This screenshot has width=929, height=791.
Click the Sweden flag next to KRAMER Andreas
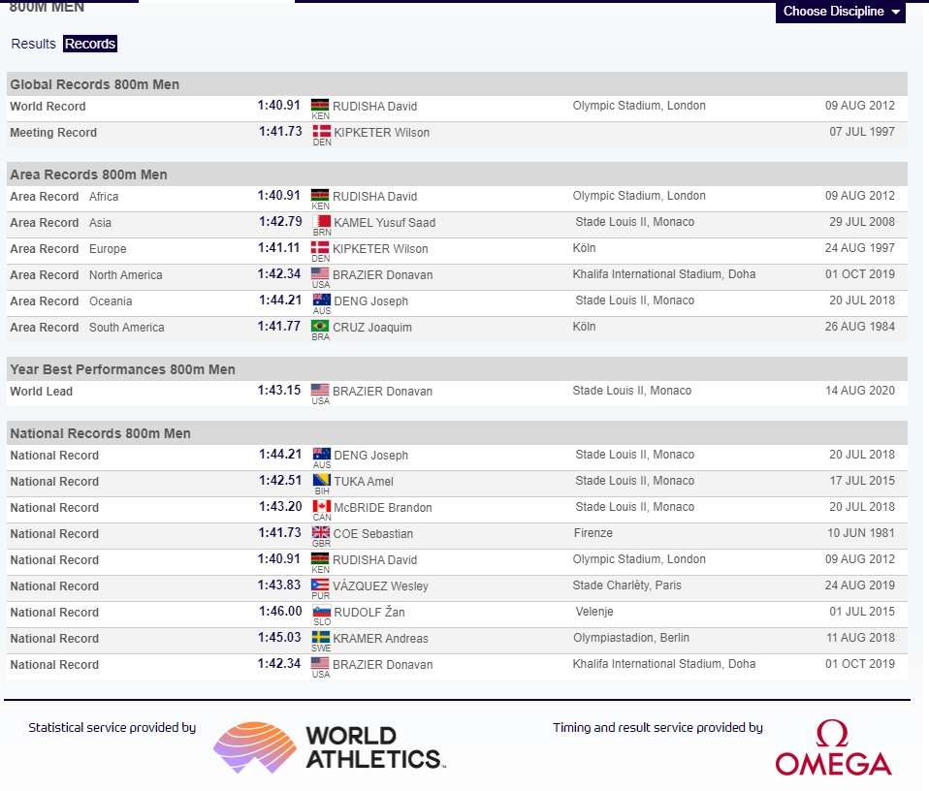click(x=321, y=637)
